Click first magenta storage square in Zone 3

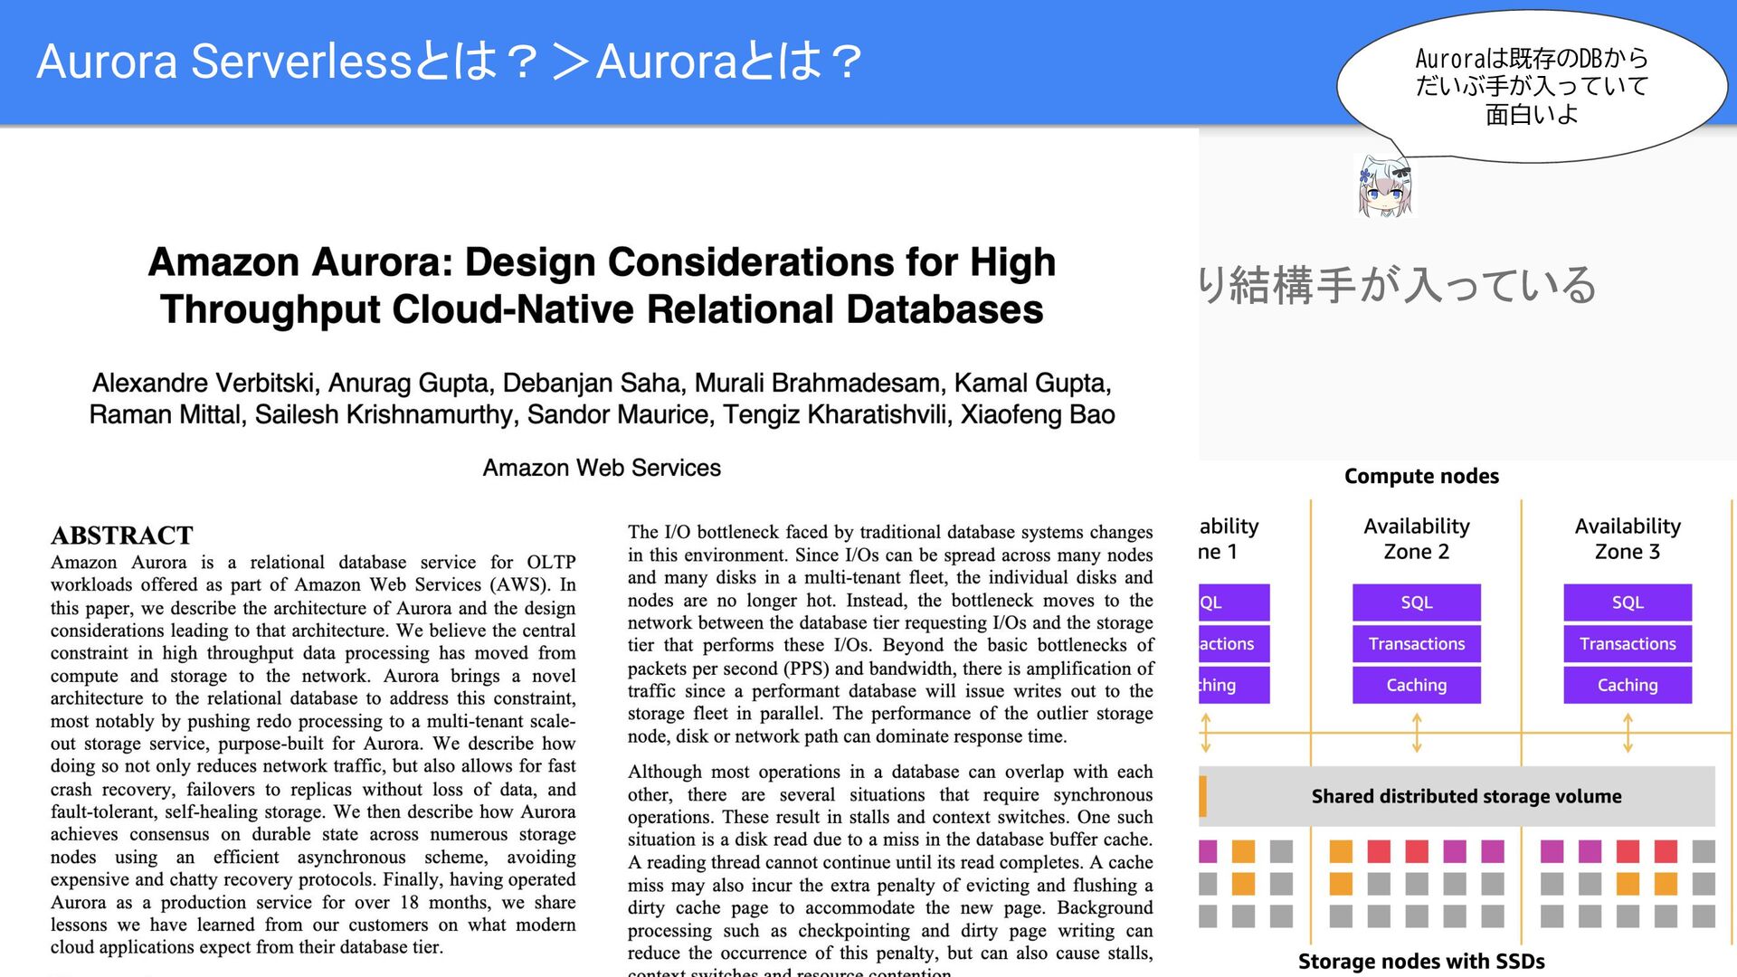1552,851
